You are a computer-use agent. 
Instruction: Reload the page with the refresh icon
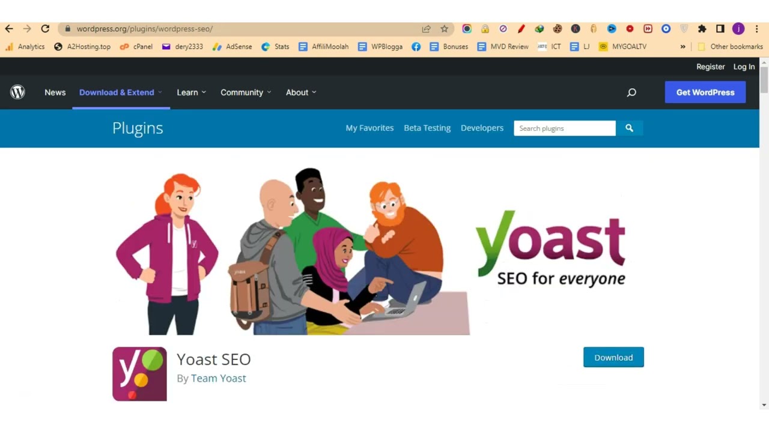pos(45,29)
